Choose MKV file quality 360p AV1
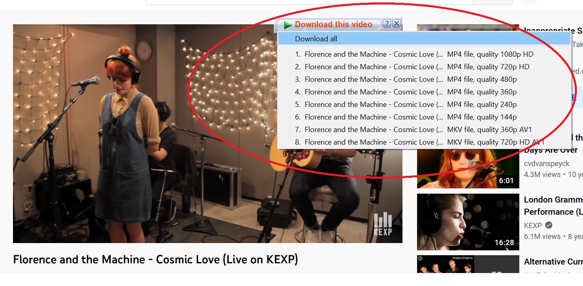The height and width of the screenshot is (286, 583). coord(424,130)
